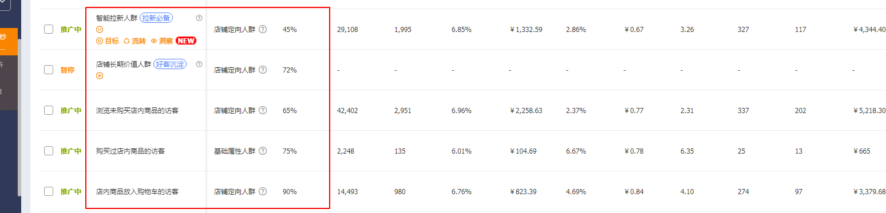Click the 好客沉淀 tag
Image resolution: width=886 pixels, height=213 pixels.
pyautogui.click(x=170, y=64)
